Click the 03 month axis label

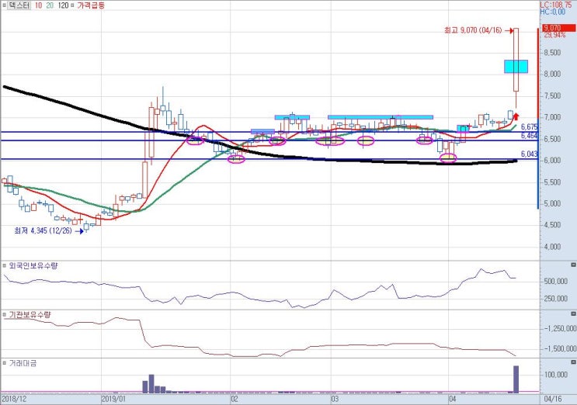pos(335,399)
